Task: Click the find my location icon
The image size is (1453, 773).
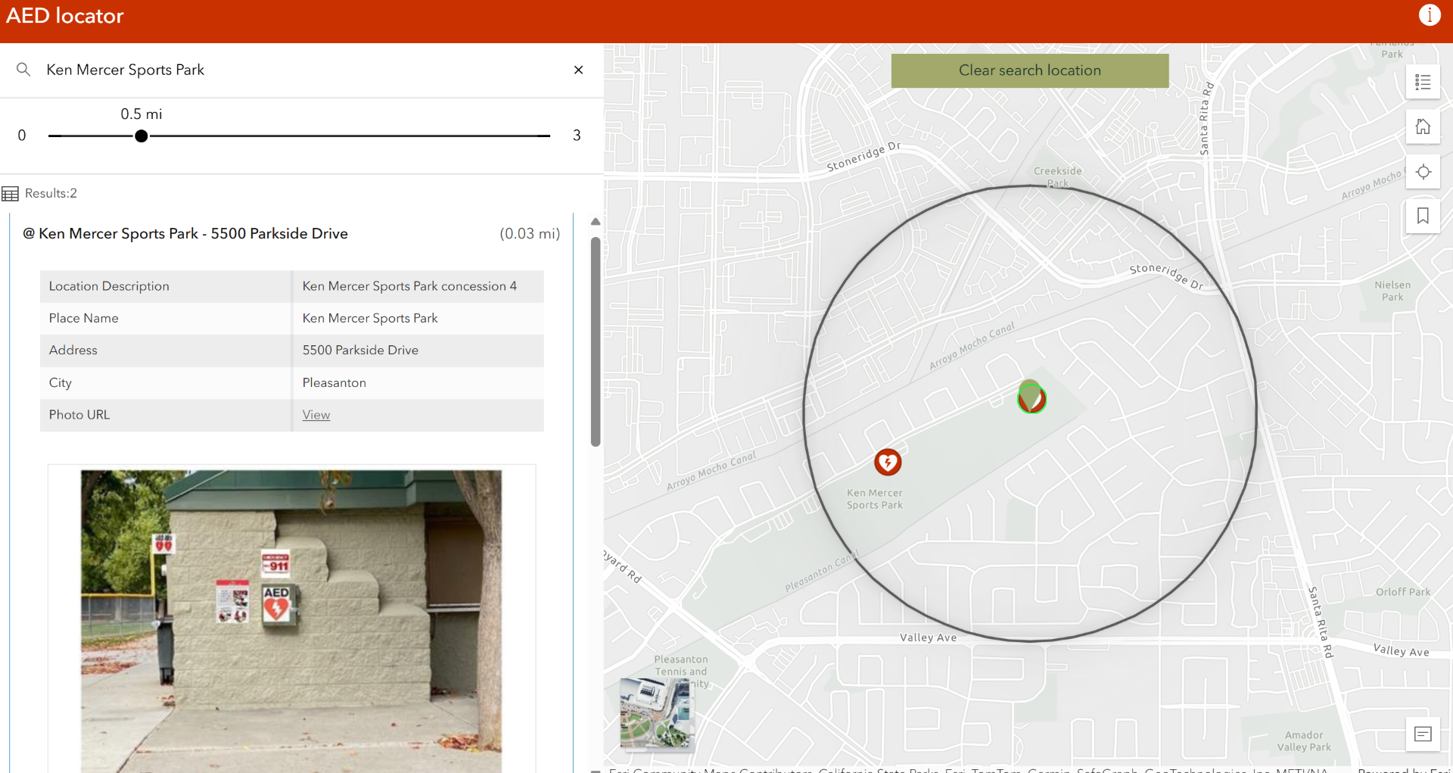Action: click(1422, 172)
